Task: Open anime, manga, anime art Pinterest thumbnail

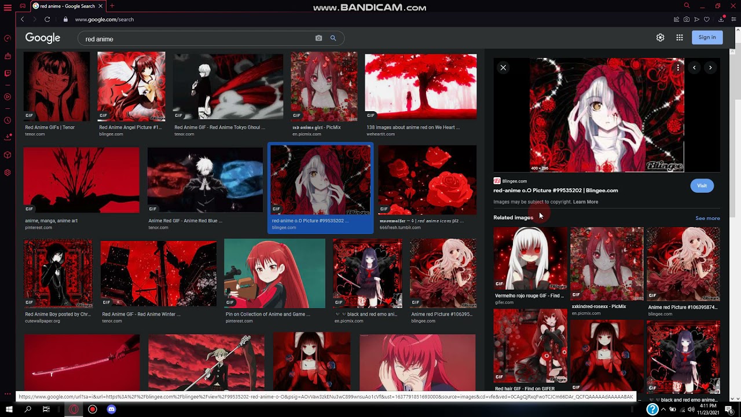Action: click(x=81, y=180)
